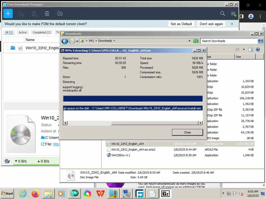This screenshot has width=266, height=199.
Task: Click the Start download play icon in FDM toolbar
Action: pyautogui.click(x=22, y=14)
